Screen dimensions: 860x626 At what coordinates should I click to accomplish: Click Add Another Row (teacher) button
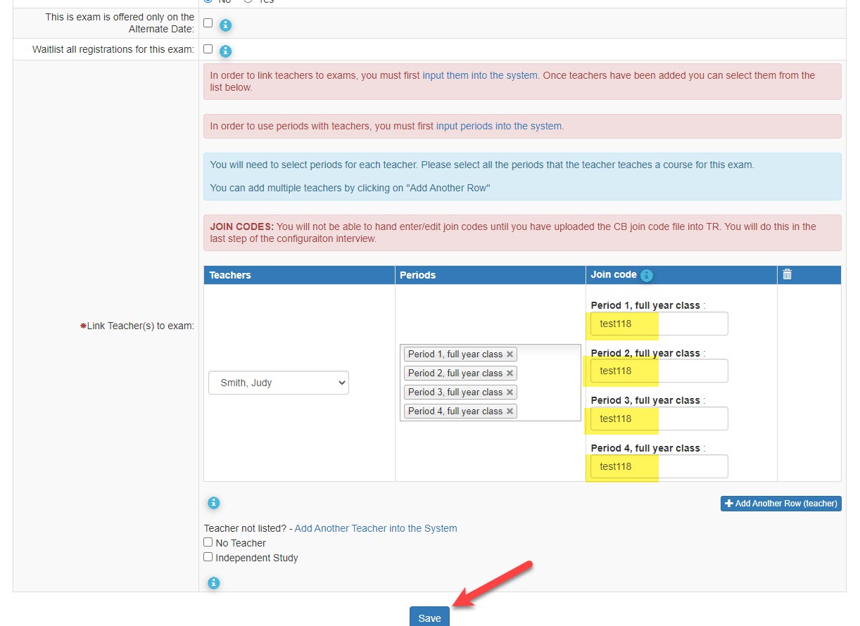click(780, 504)
